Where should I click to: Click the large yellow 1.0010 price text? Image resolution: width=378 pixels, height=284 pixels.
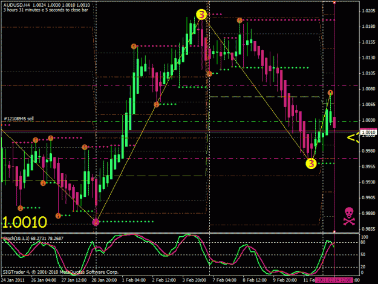click(x=25, y=222)
